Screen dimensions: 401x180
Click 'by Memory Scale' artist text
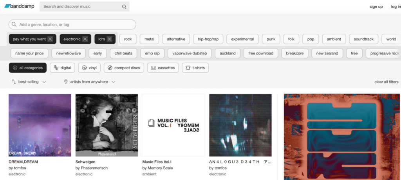pos(157,168)
